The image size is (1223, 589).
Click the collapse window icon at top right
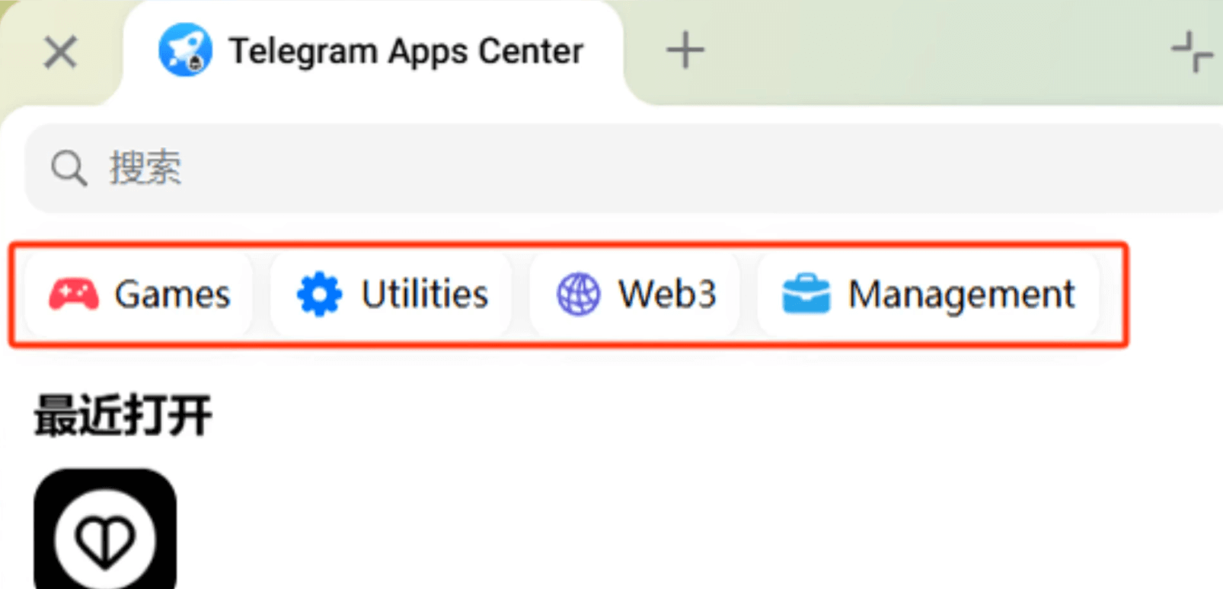[1191, 52]
